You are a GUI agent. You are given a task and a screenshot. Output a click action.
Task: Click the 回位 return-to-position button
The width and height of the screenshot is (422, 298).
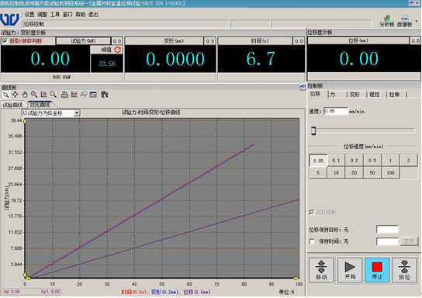pos(404,270)
